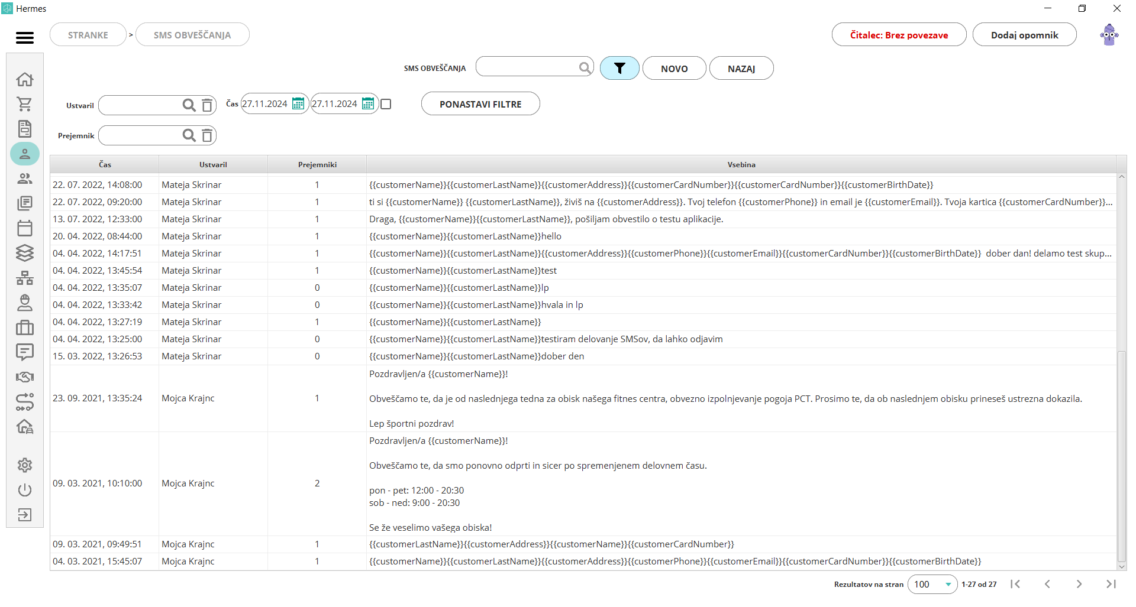1136x607 pixels.
Task: Open the hamburger main menu
Action: (x=25, y=38)
